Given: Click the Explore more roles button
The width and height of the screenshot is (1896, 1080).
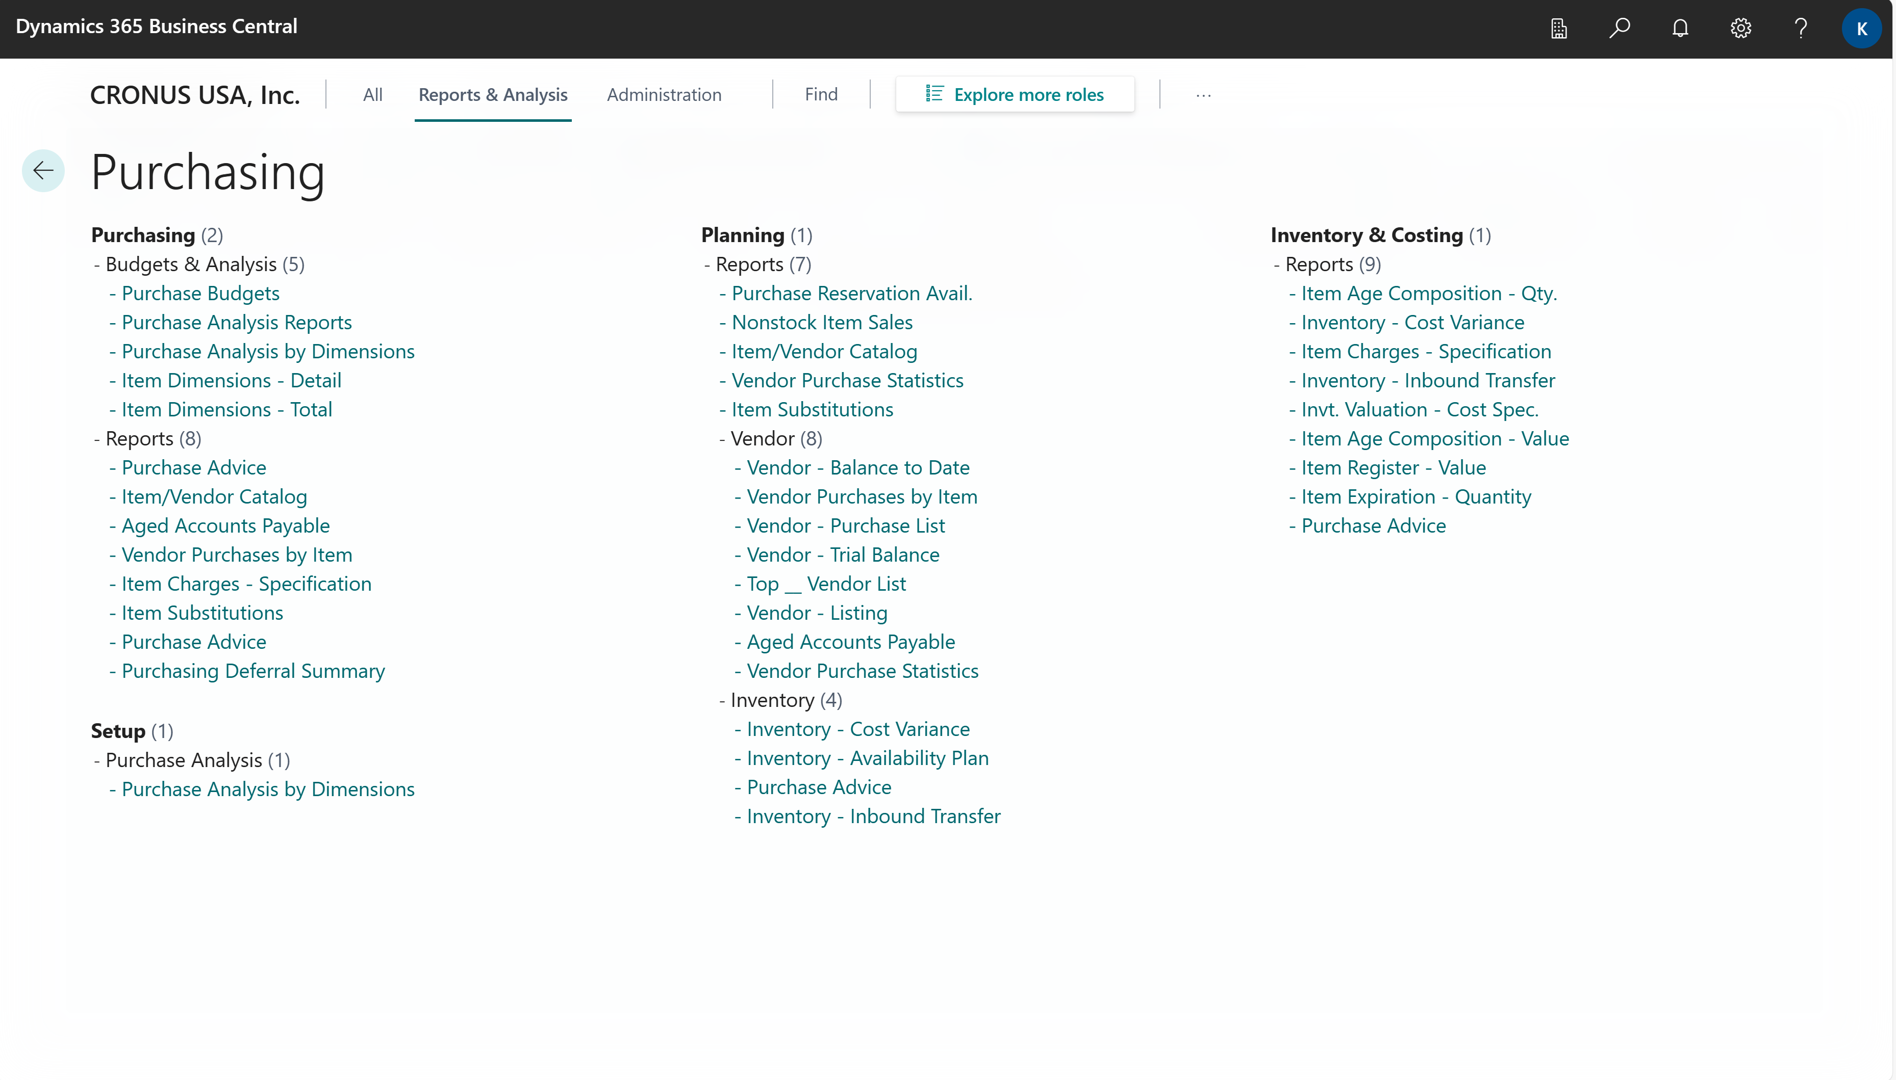Looking at the screenshot, I should tap(1014, 94).
